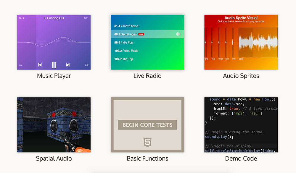Click the HTML5 logo under Begin Core Tests
296x173 pixels.
click(147, 142)
